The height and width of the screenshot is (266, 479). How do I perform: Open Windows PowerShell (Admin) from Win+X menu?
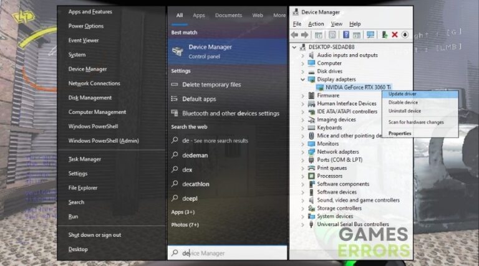point(104,141)
